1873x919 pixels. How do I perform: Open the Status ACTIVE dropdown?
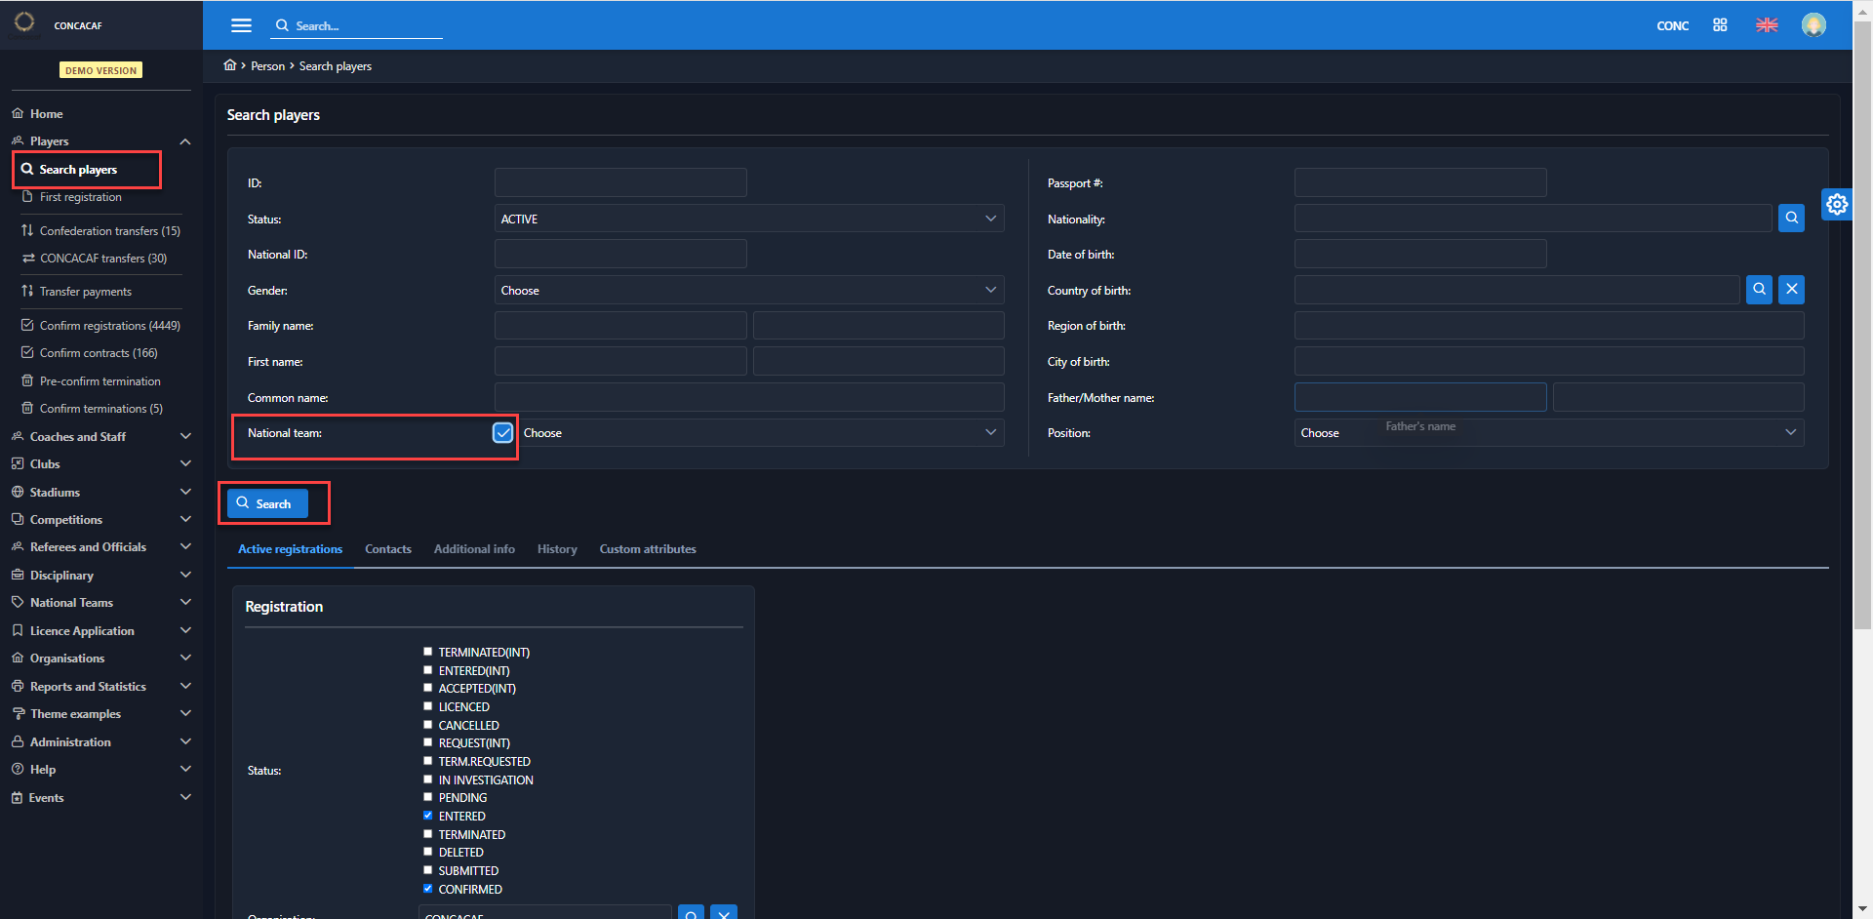(x=748, y=219)
